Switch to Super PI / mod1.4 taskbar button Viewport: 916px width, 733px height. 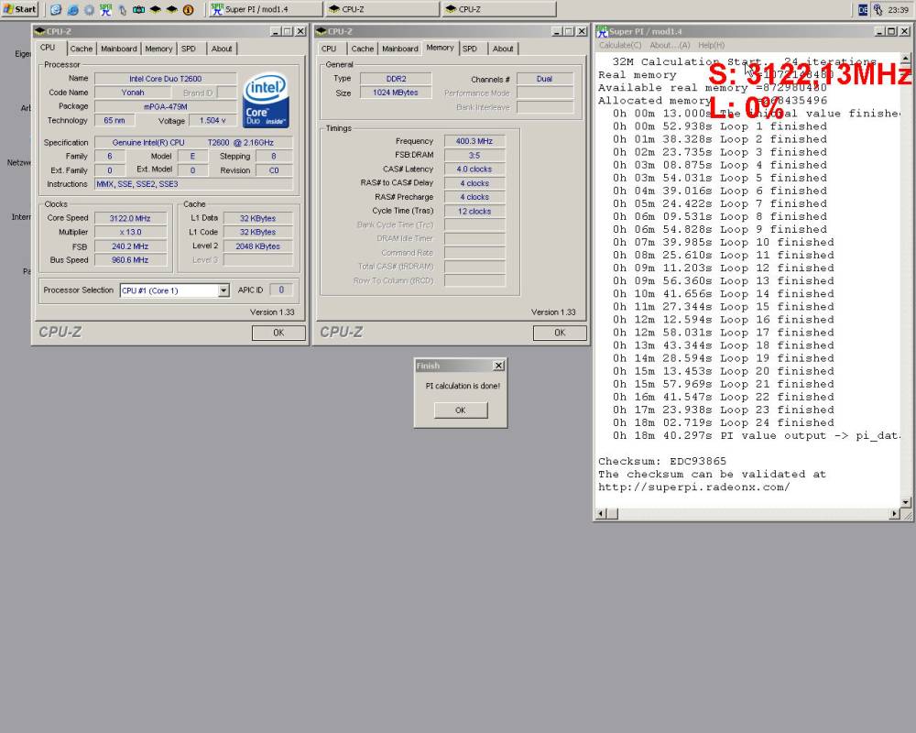coord(266,9)
